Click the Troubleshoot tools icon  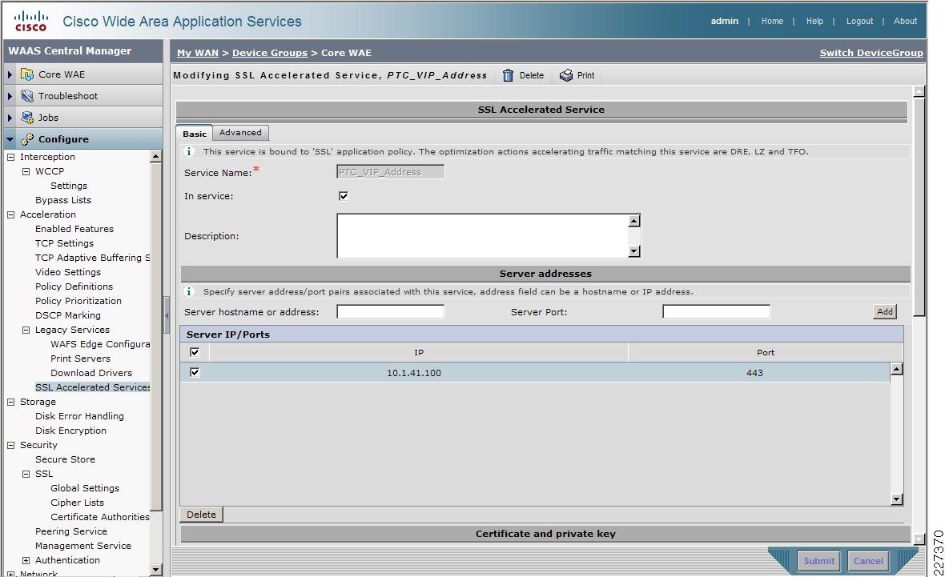(x=27, y=96)
